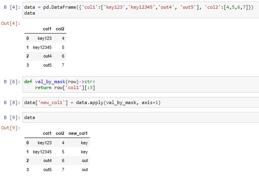This screenshot has height=177, width=259.
Task: Click 'key' in new_col1 of row 1
Action: pyautogui.click(x=84, y=152)
